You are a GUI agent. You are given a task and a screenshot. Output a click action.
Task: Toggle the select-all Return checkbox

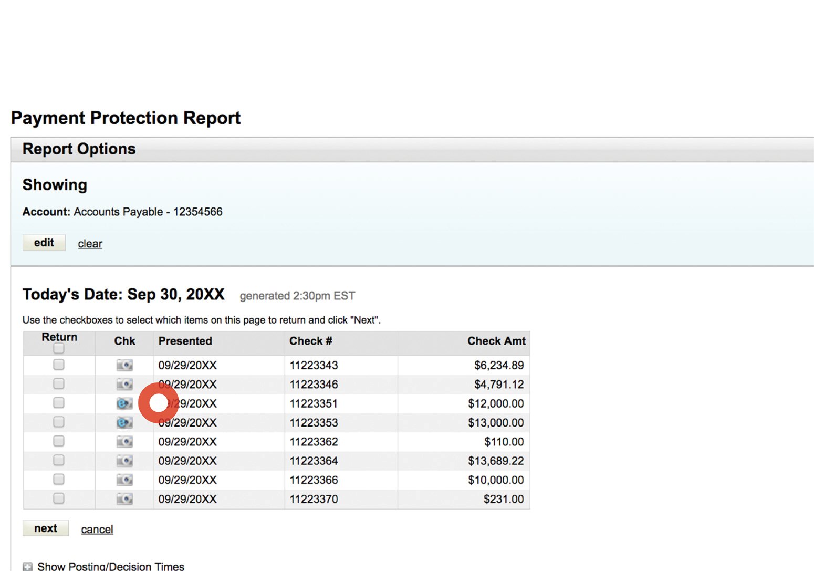[x=58, y=348]
